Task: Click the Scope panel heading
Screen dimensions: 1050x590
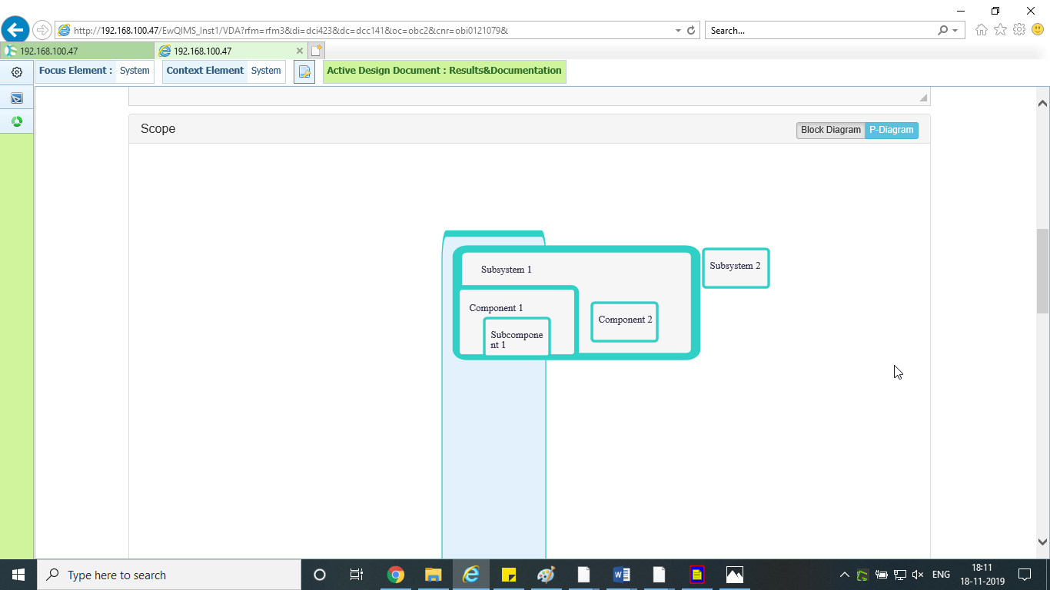Action: 158,129
